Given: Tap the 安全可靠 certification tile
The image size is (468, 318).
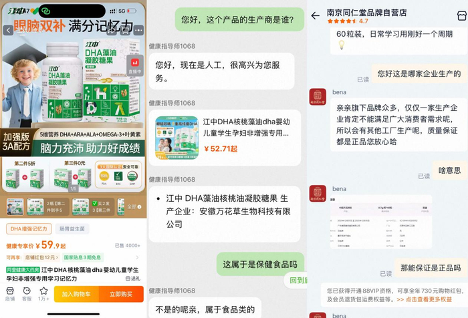Looking at the screenshot, I should pyautogui.click(x=118, y=174).
